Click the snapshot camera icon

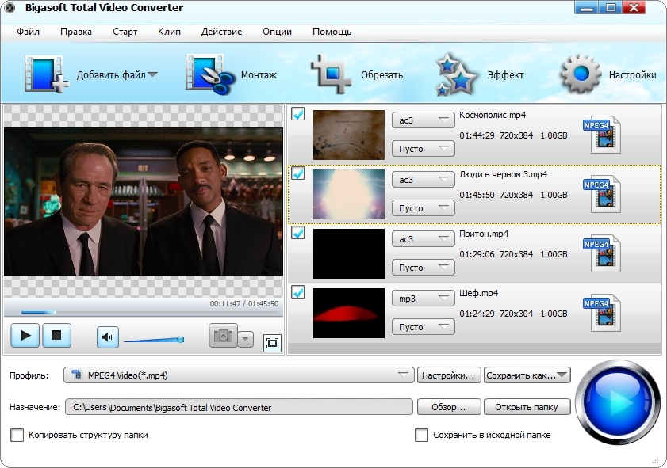223,337
